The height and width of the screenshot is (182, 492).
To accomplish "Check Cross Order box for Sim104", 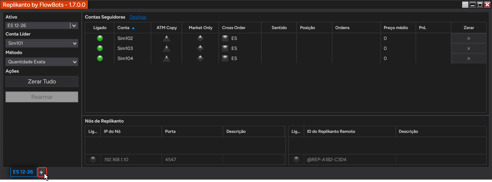I will pyautogui.click(x=225, y=58).
